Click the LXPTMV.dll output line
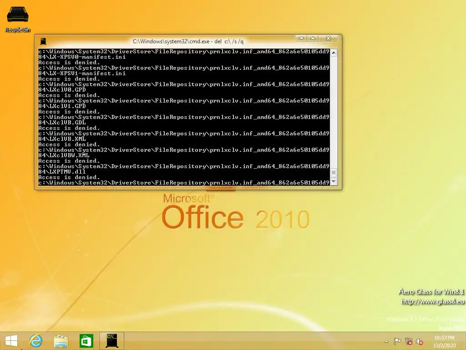The height and width of the screenshot is (350, 466). (62, 171)
